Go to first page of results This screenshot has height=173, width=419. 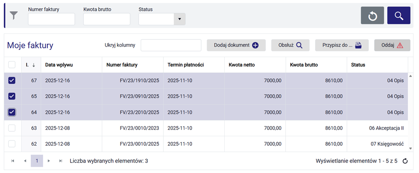coord(13,161)
